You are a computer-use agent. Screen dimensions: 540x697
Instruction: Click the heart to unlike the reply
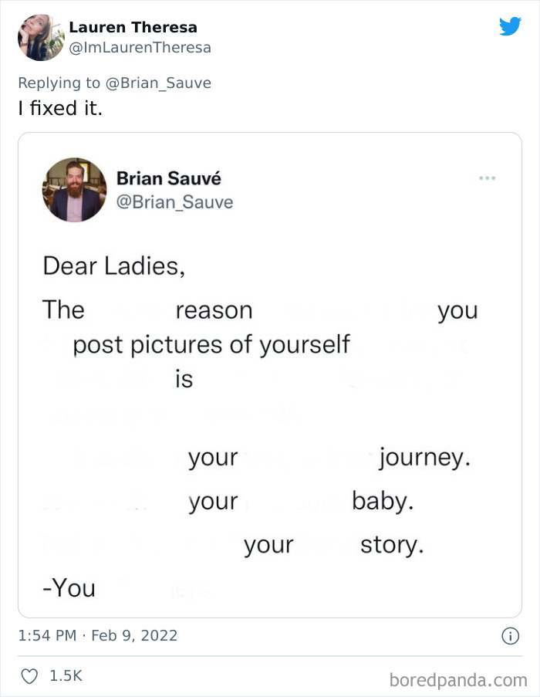pyautogui.click(x=29, y=674)
